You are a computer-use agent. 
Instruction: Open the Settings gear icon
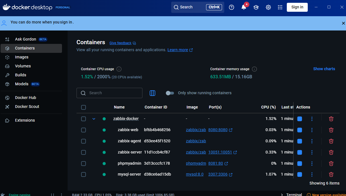tap(268, 7)
